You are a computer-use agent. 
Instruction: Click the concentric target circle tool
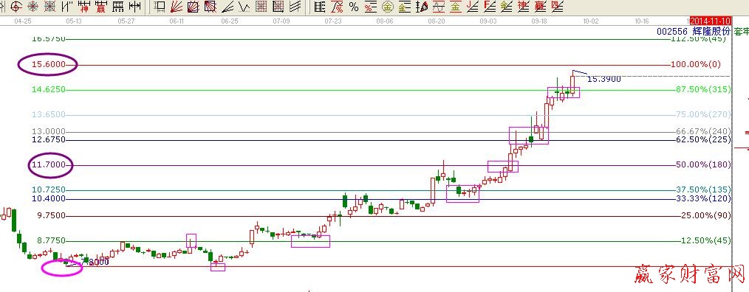tap(33, 7)
